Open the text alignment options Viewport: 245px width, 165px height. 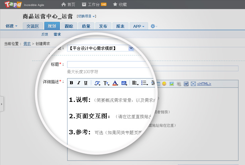(x=135, y=83)
